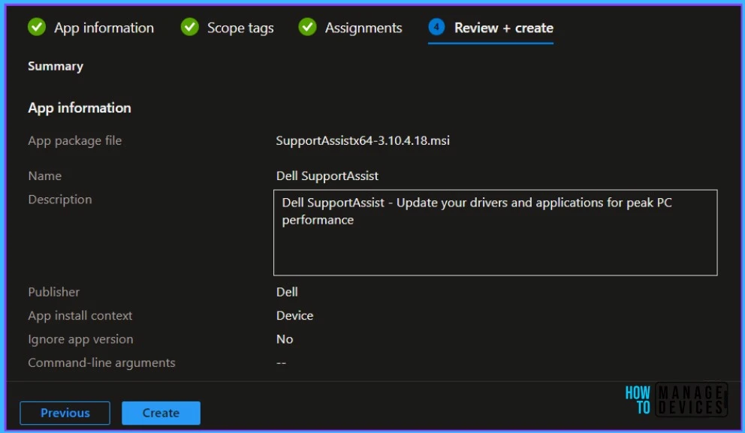Click the Description field label
The height and width of the screenshot is (433, 745).
click(60, 200)
